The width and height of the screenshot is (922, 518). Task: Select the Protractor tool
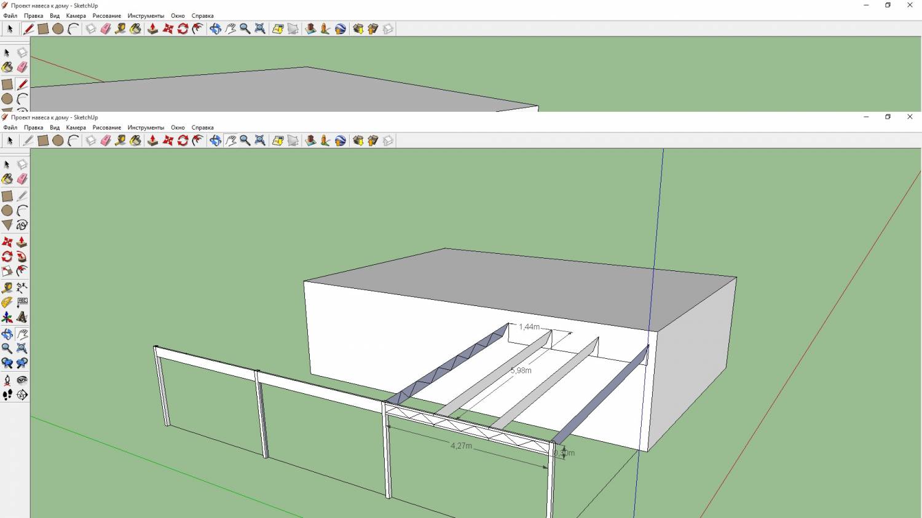coord(7,302)
